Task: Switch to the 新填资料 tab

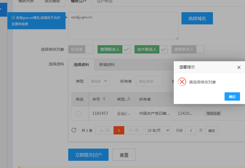Action: tap(107, 65)
